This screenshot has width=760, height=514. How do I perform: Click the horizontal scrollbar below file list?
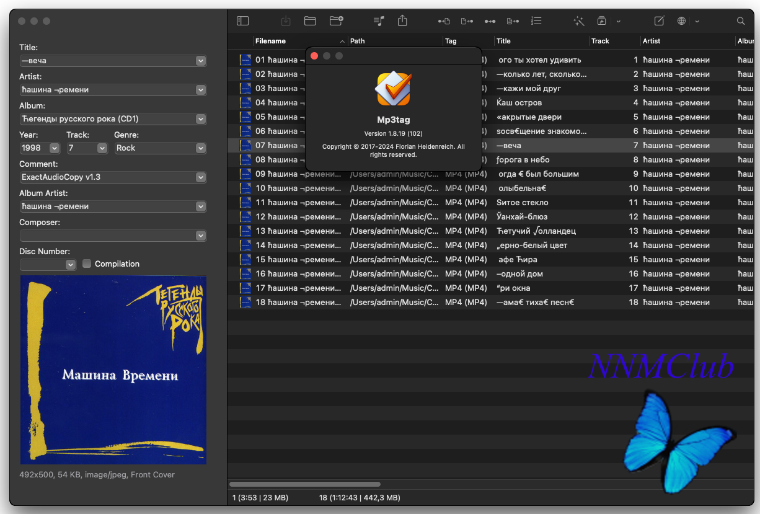tap(305, 484)
